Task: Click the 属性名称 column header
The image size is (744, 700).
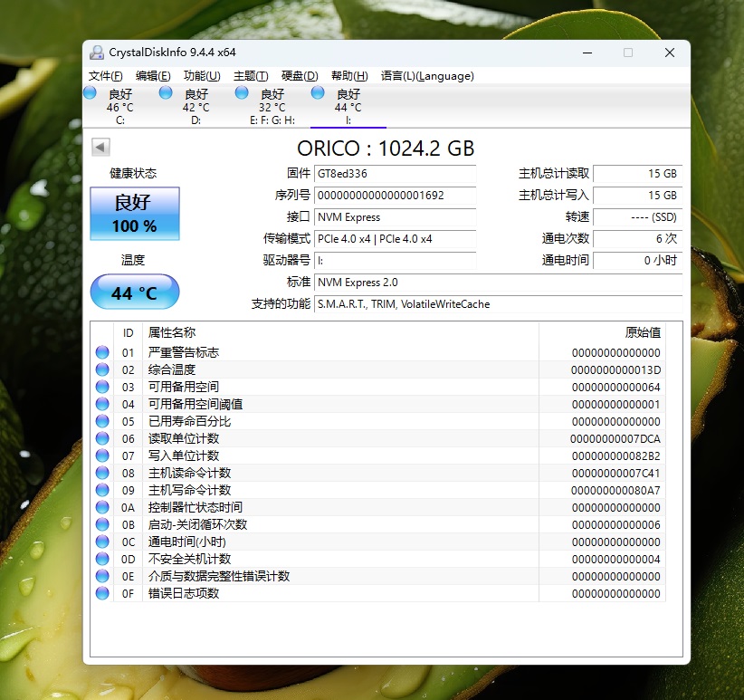Action: 340,332
